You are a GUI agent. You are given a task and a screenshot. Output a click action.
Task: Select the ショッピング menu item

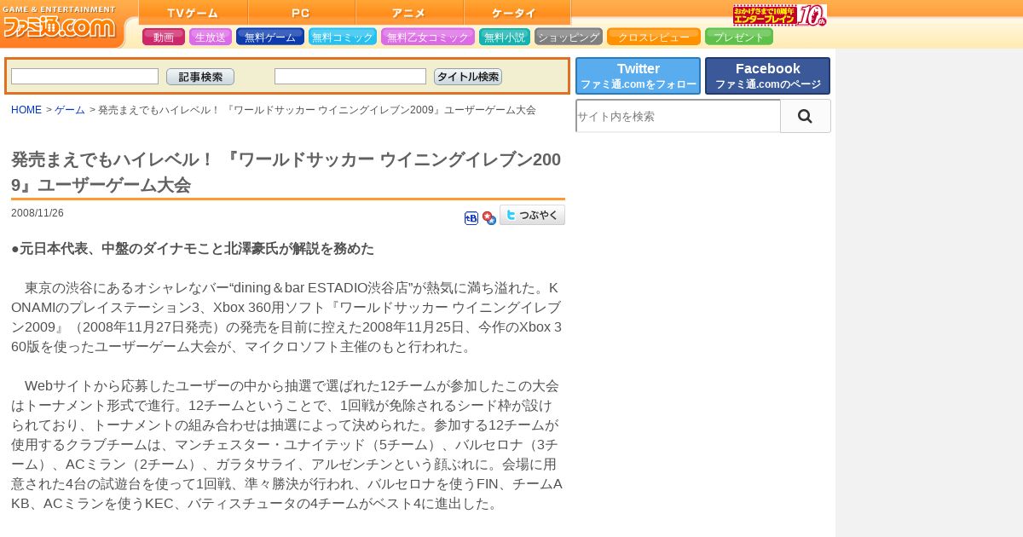569,37
